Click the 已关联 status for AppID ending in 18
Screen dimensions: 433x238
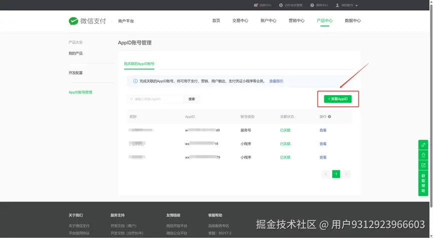(x=285, y=144)
